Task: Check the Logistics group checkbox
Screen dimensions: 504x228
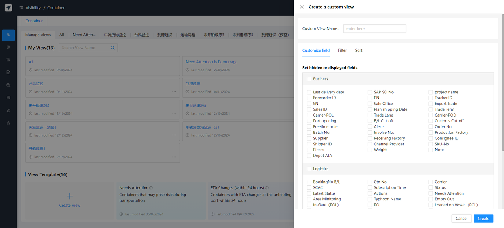Action: click(309, 169)
